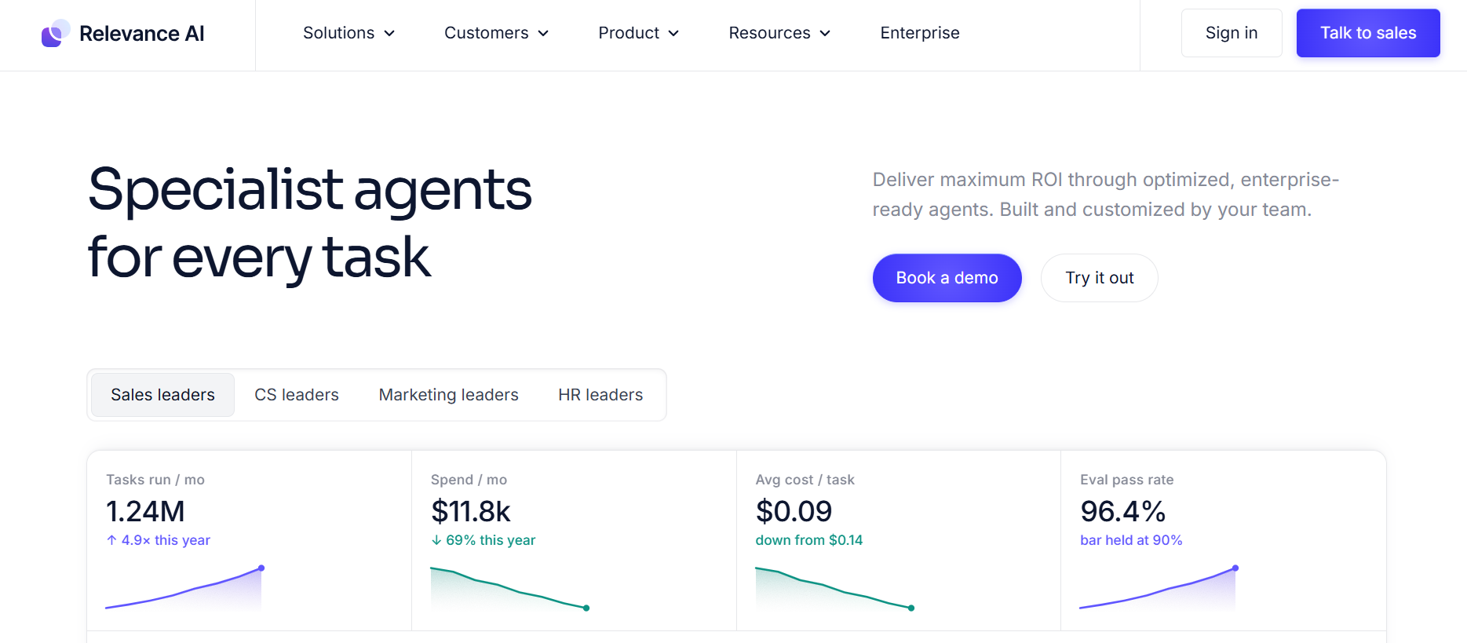Click the 96.4% eval pass rate value

tap(1122, 511)
